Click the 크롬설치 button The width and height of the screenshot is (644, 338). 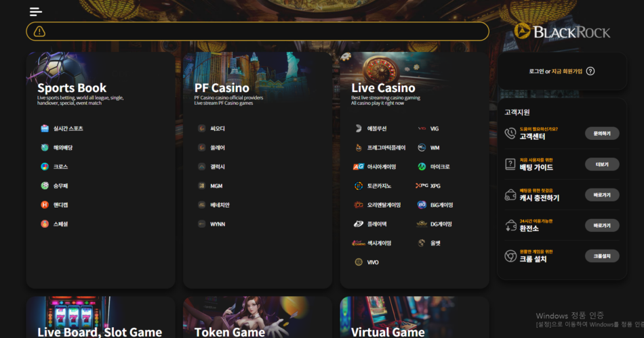(x=602, y=256)
